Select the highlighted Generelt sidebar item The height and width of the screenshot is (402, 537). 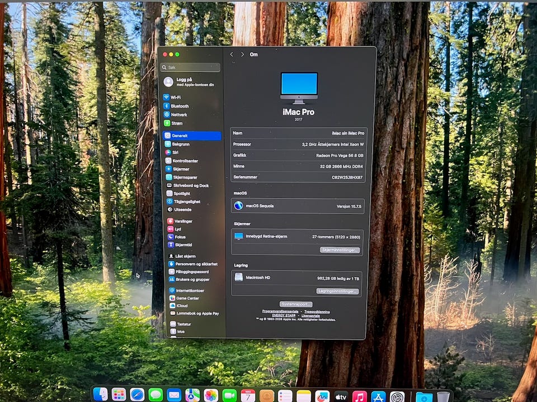coord(192,136)
